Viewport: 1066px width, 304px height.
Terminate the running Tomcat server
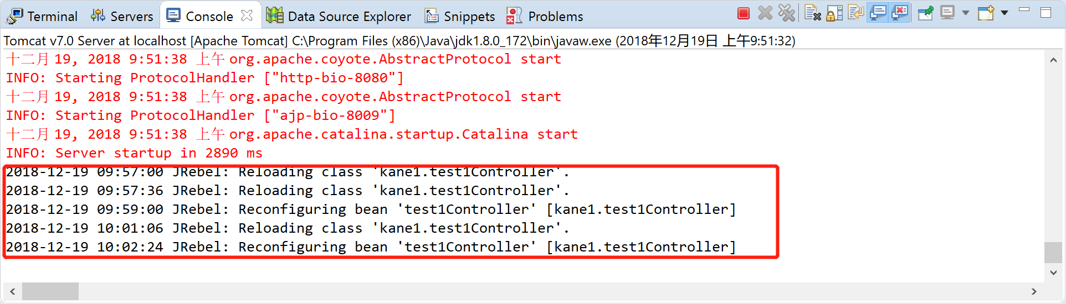pyautogui.click(x=744, y=14)
